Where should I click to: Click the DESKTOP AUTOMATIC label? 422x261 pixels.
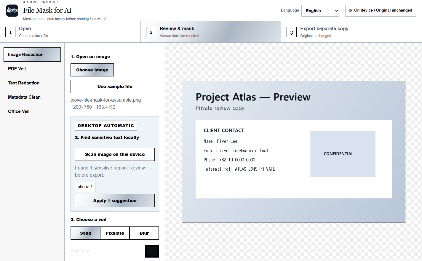106,126
